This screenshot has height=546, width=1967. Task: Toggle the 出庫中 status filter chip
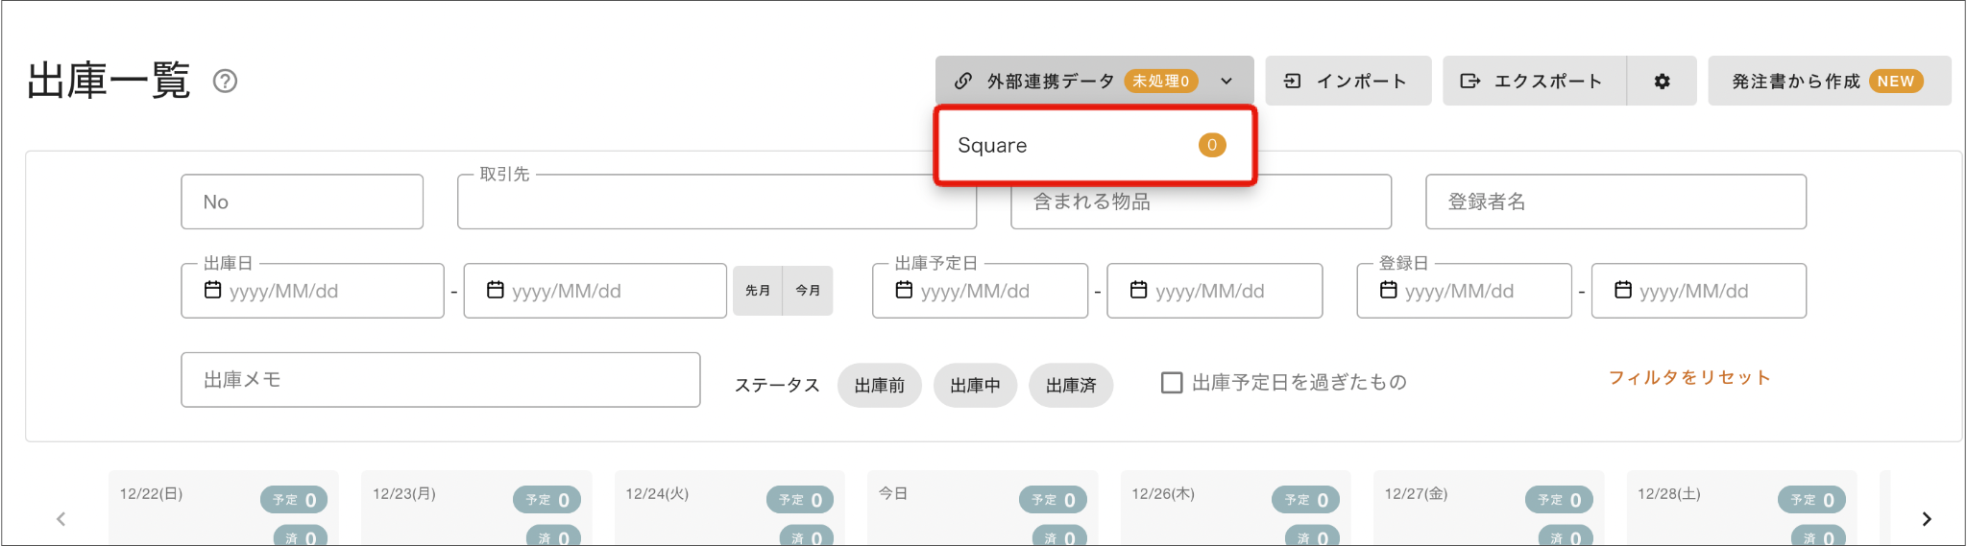coord(975,385)
